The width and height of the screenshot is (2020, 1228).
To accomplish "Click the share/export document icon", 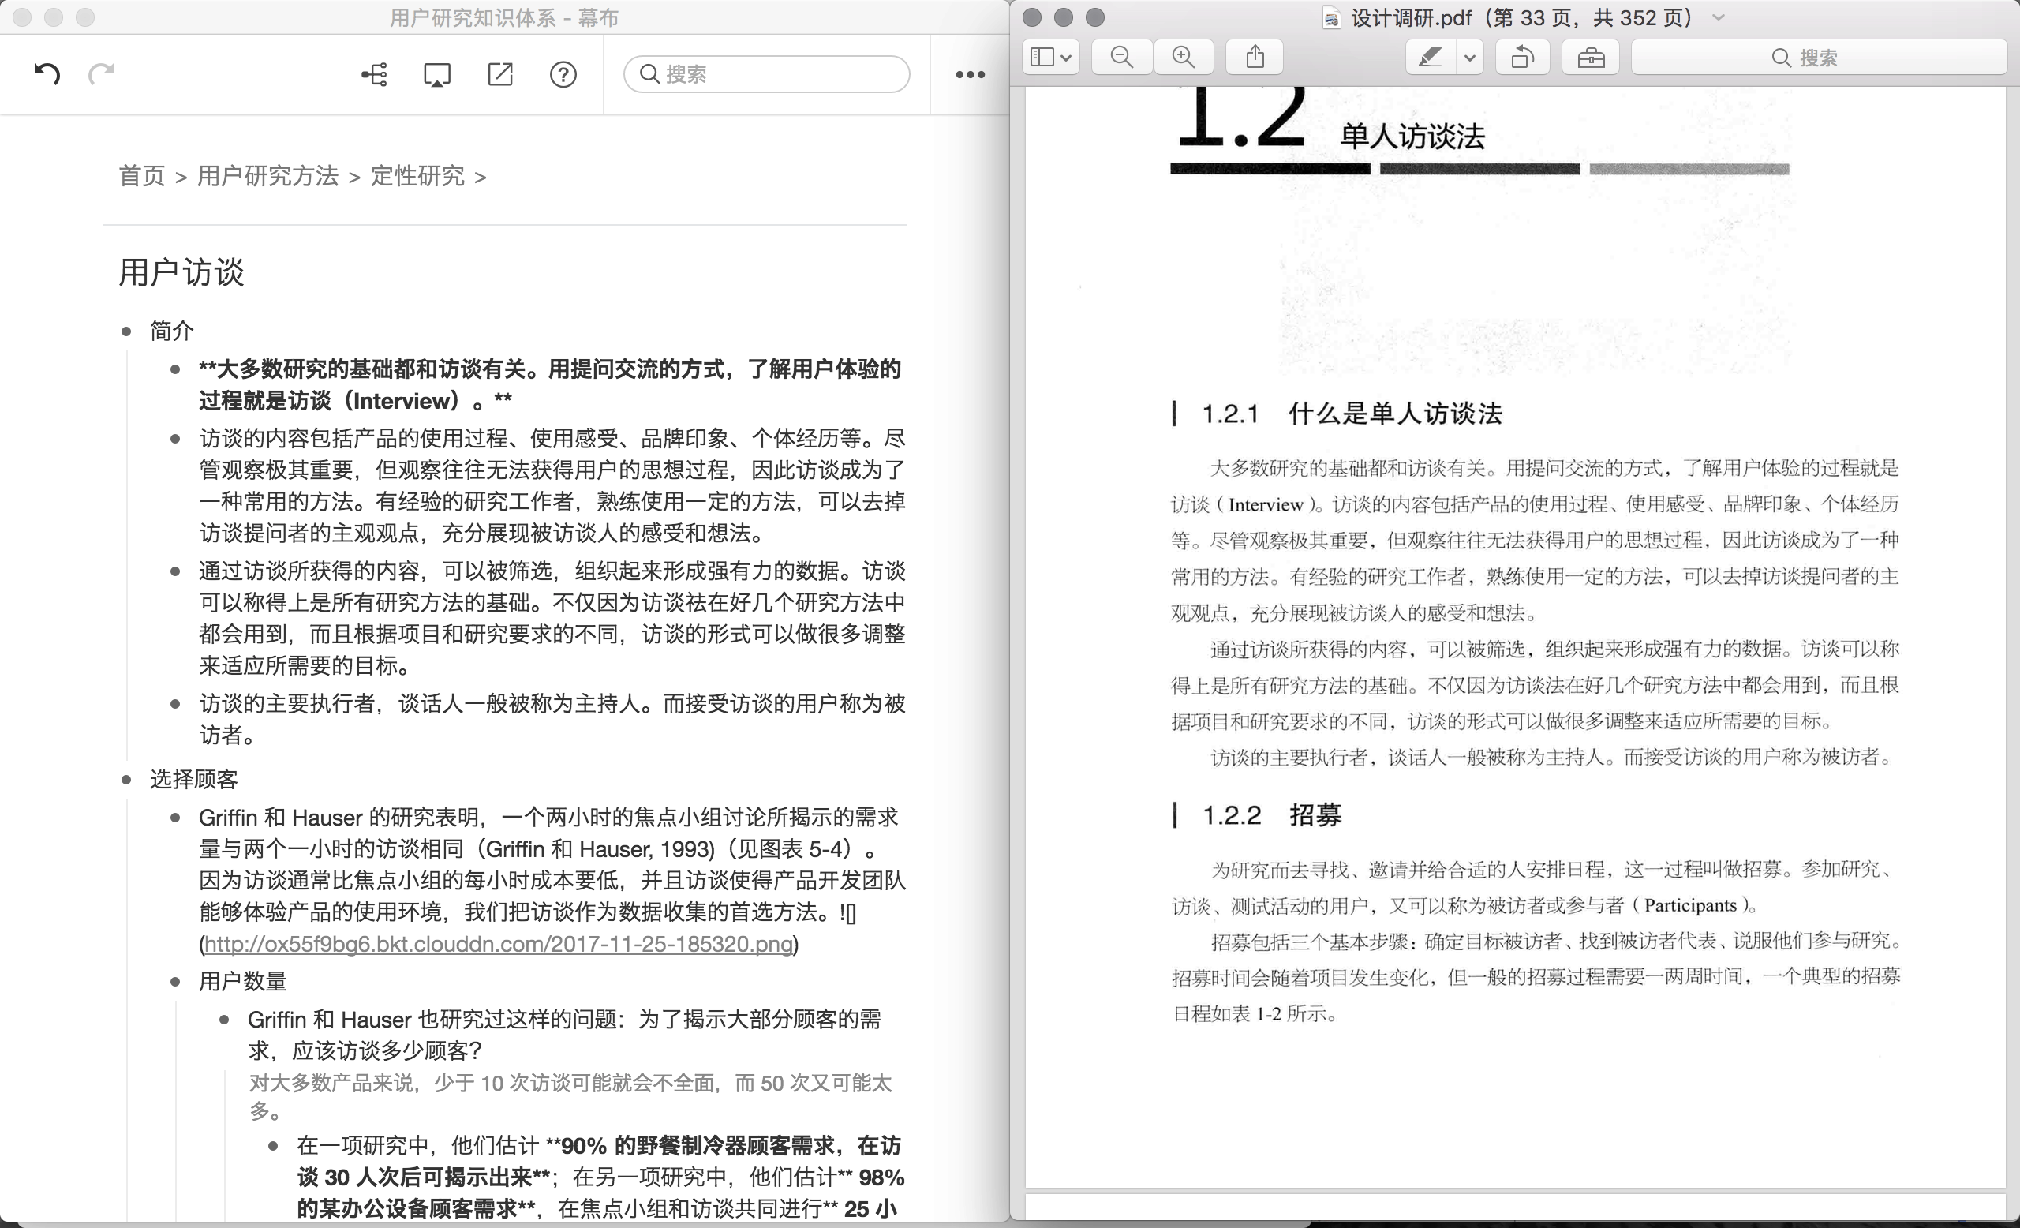I will (500, 75).
